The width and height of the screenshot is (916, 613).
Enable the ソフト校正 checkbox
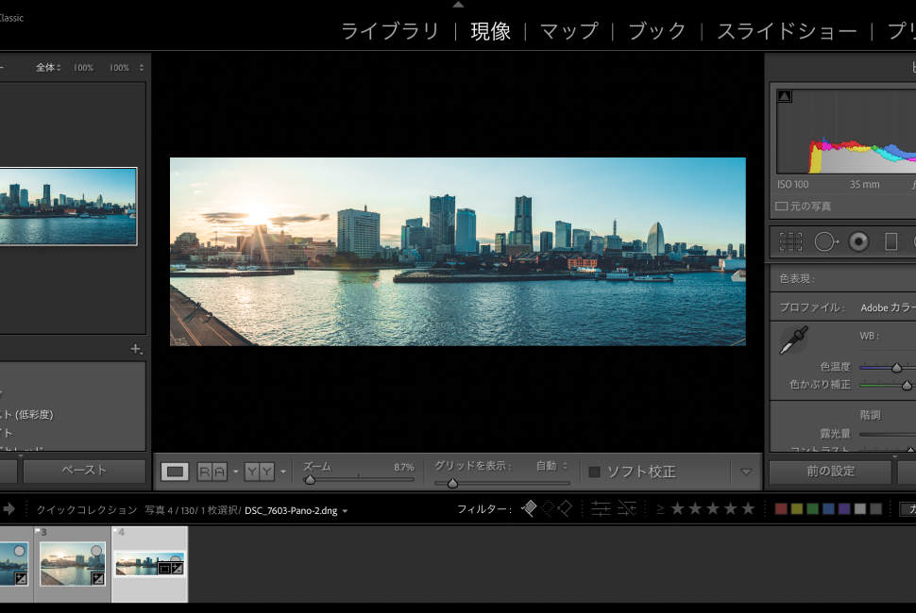coord(594,472)
